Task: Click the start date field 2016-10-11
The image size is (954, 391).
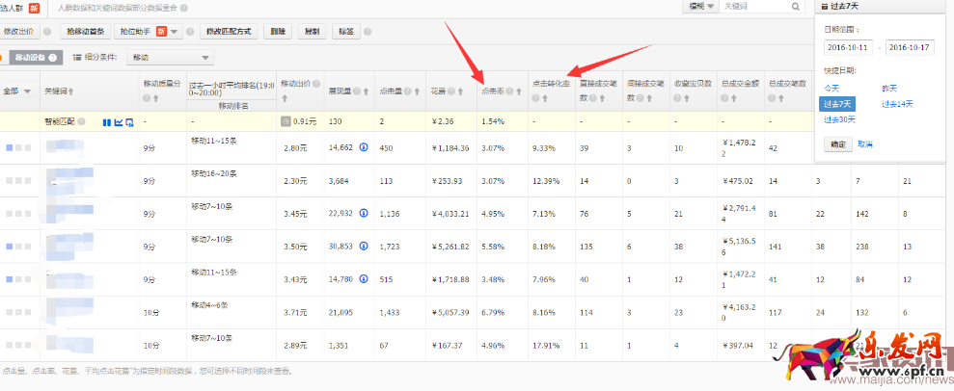Action: coord(849,47)
